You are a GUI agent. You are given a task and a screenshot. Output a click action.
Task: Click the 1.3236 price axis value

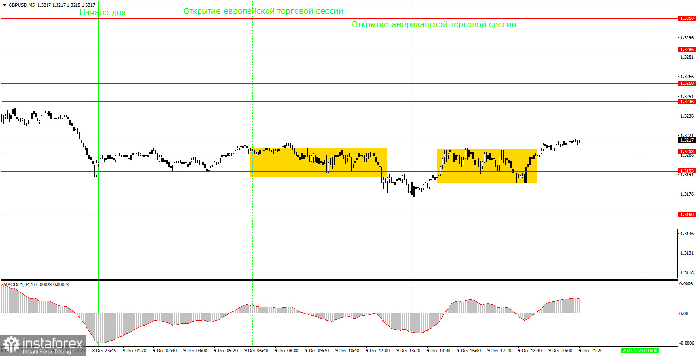coord(687,116)
